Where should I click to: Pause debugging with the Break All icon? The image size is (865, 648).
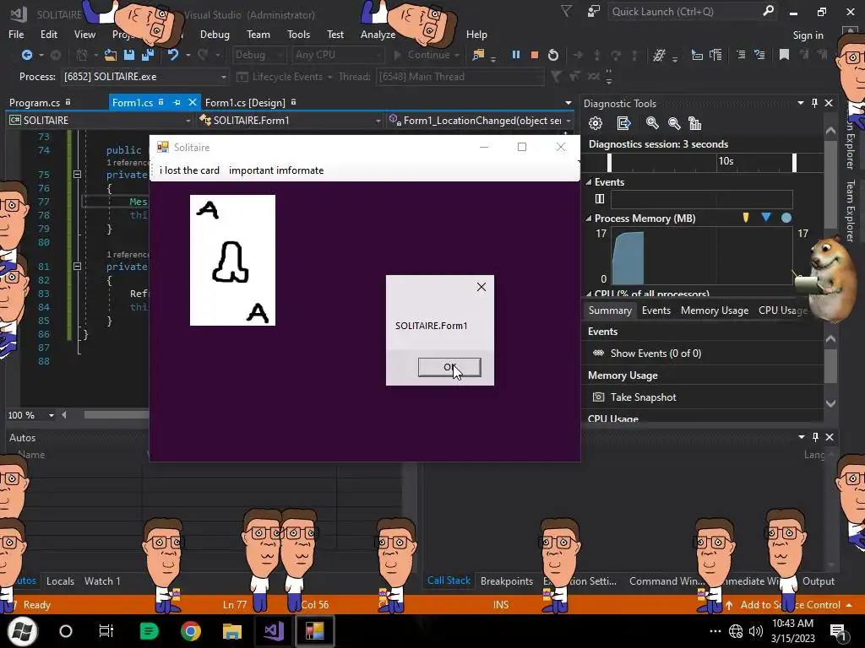[x=516, y=55]
